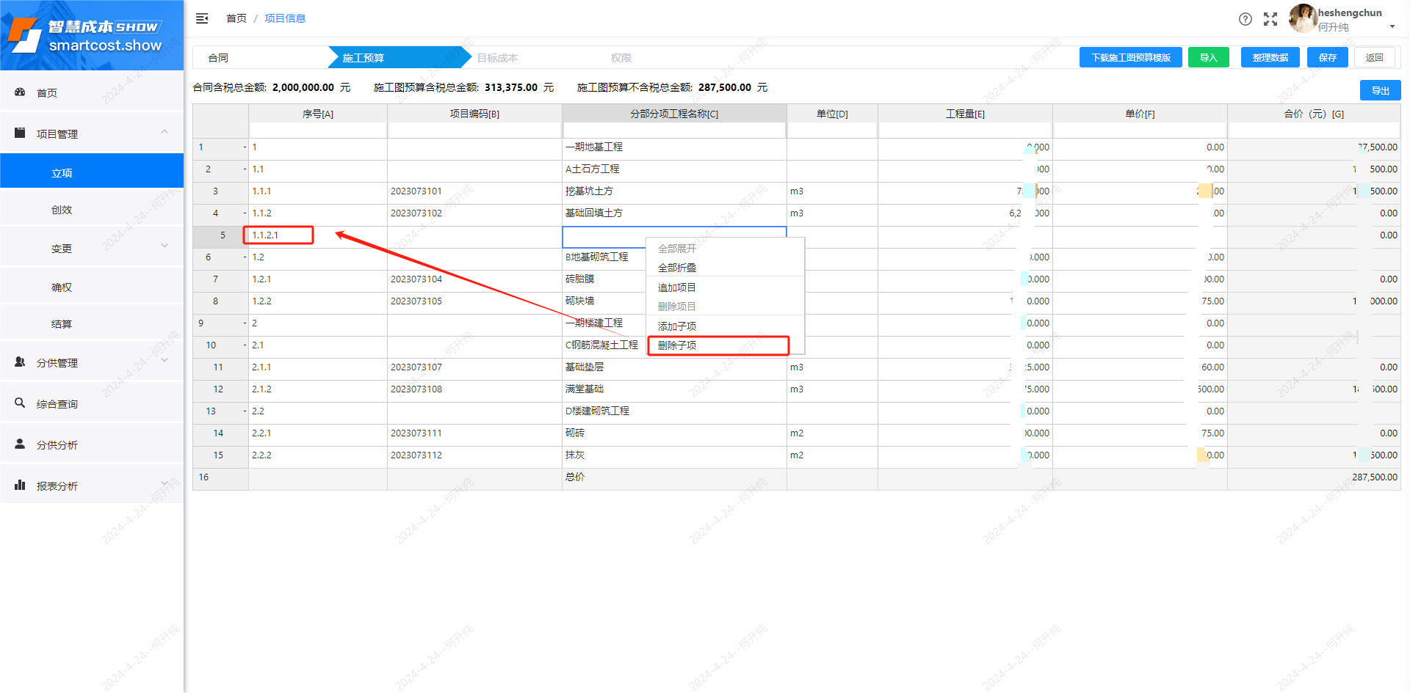The width and height of the screenshot is (1410, 693).
Task: Click the 首页 dashboard sidebar icon
Action: click(x=21, y=92)
